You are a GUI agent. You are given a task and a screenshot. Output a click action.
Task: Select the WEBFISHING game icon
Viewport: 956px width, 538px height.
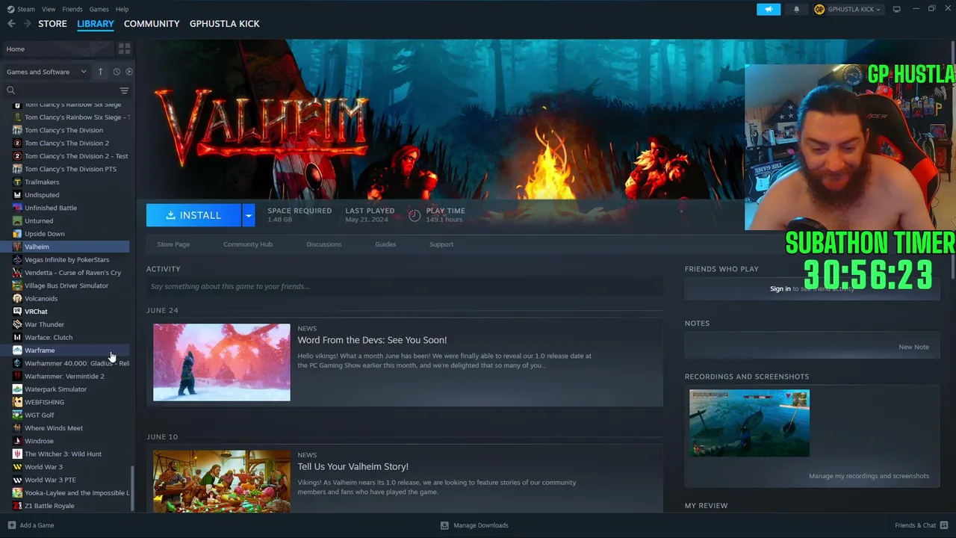click(17, 402)
